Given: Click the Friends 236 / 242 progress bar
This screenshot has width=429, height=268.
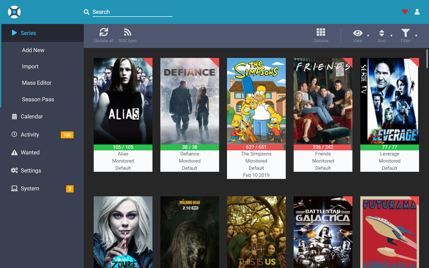Looking at the screenshot, I should point(323,147).
